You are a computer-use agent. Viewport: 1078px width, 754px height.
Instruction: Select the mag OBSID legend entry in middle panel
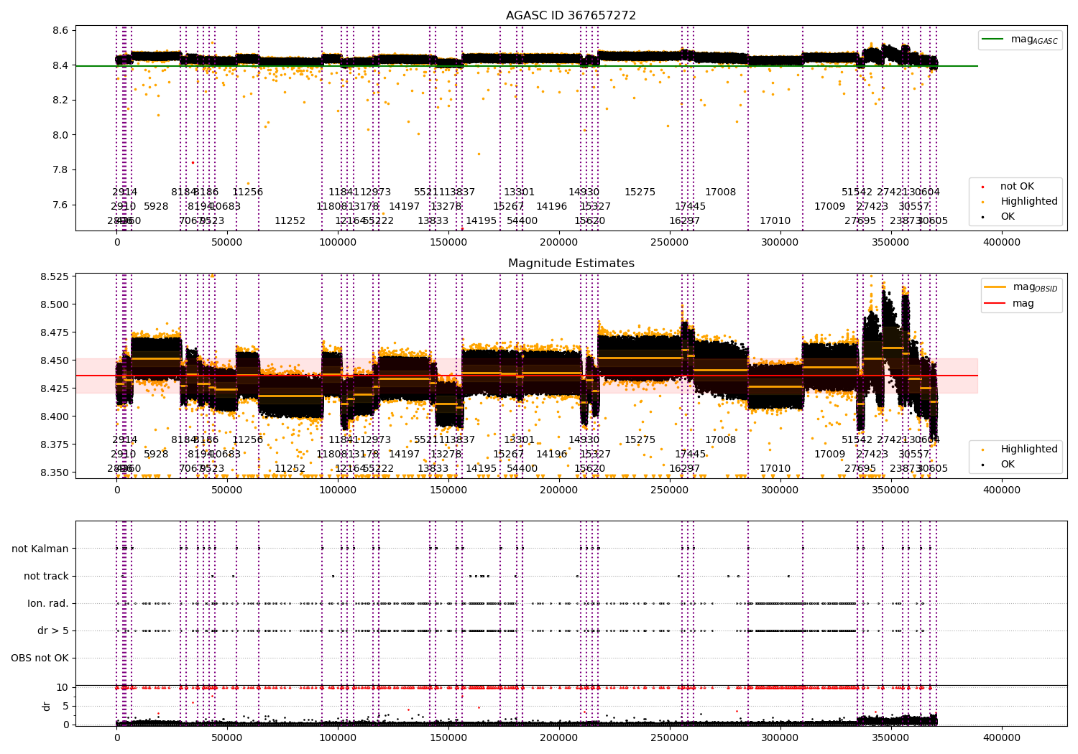pyautogui.click(x=1021, y=287)
